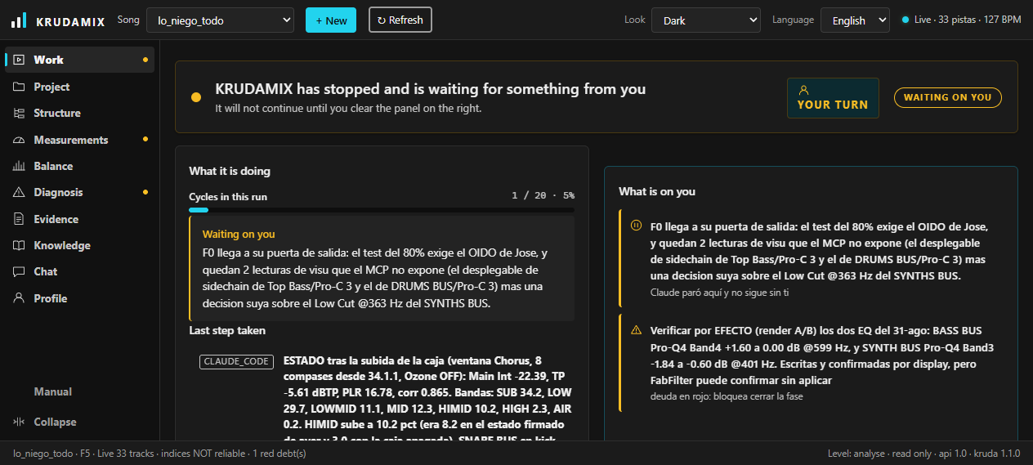Click the CLAUDE_CODE tag
The width and height of the screenshot is (1033, 465).
[236, 361]
